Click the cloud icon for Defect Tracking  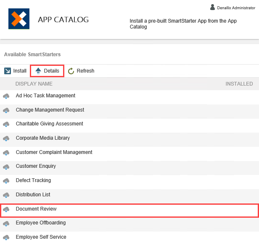click(x=6, y=181)
